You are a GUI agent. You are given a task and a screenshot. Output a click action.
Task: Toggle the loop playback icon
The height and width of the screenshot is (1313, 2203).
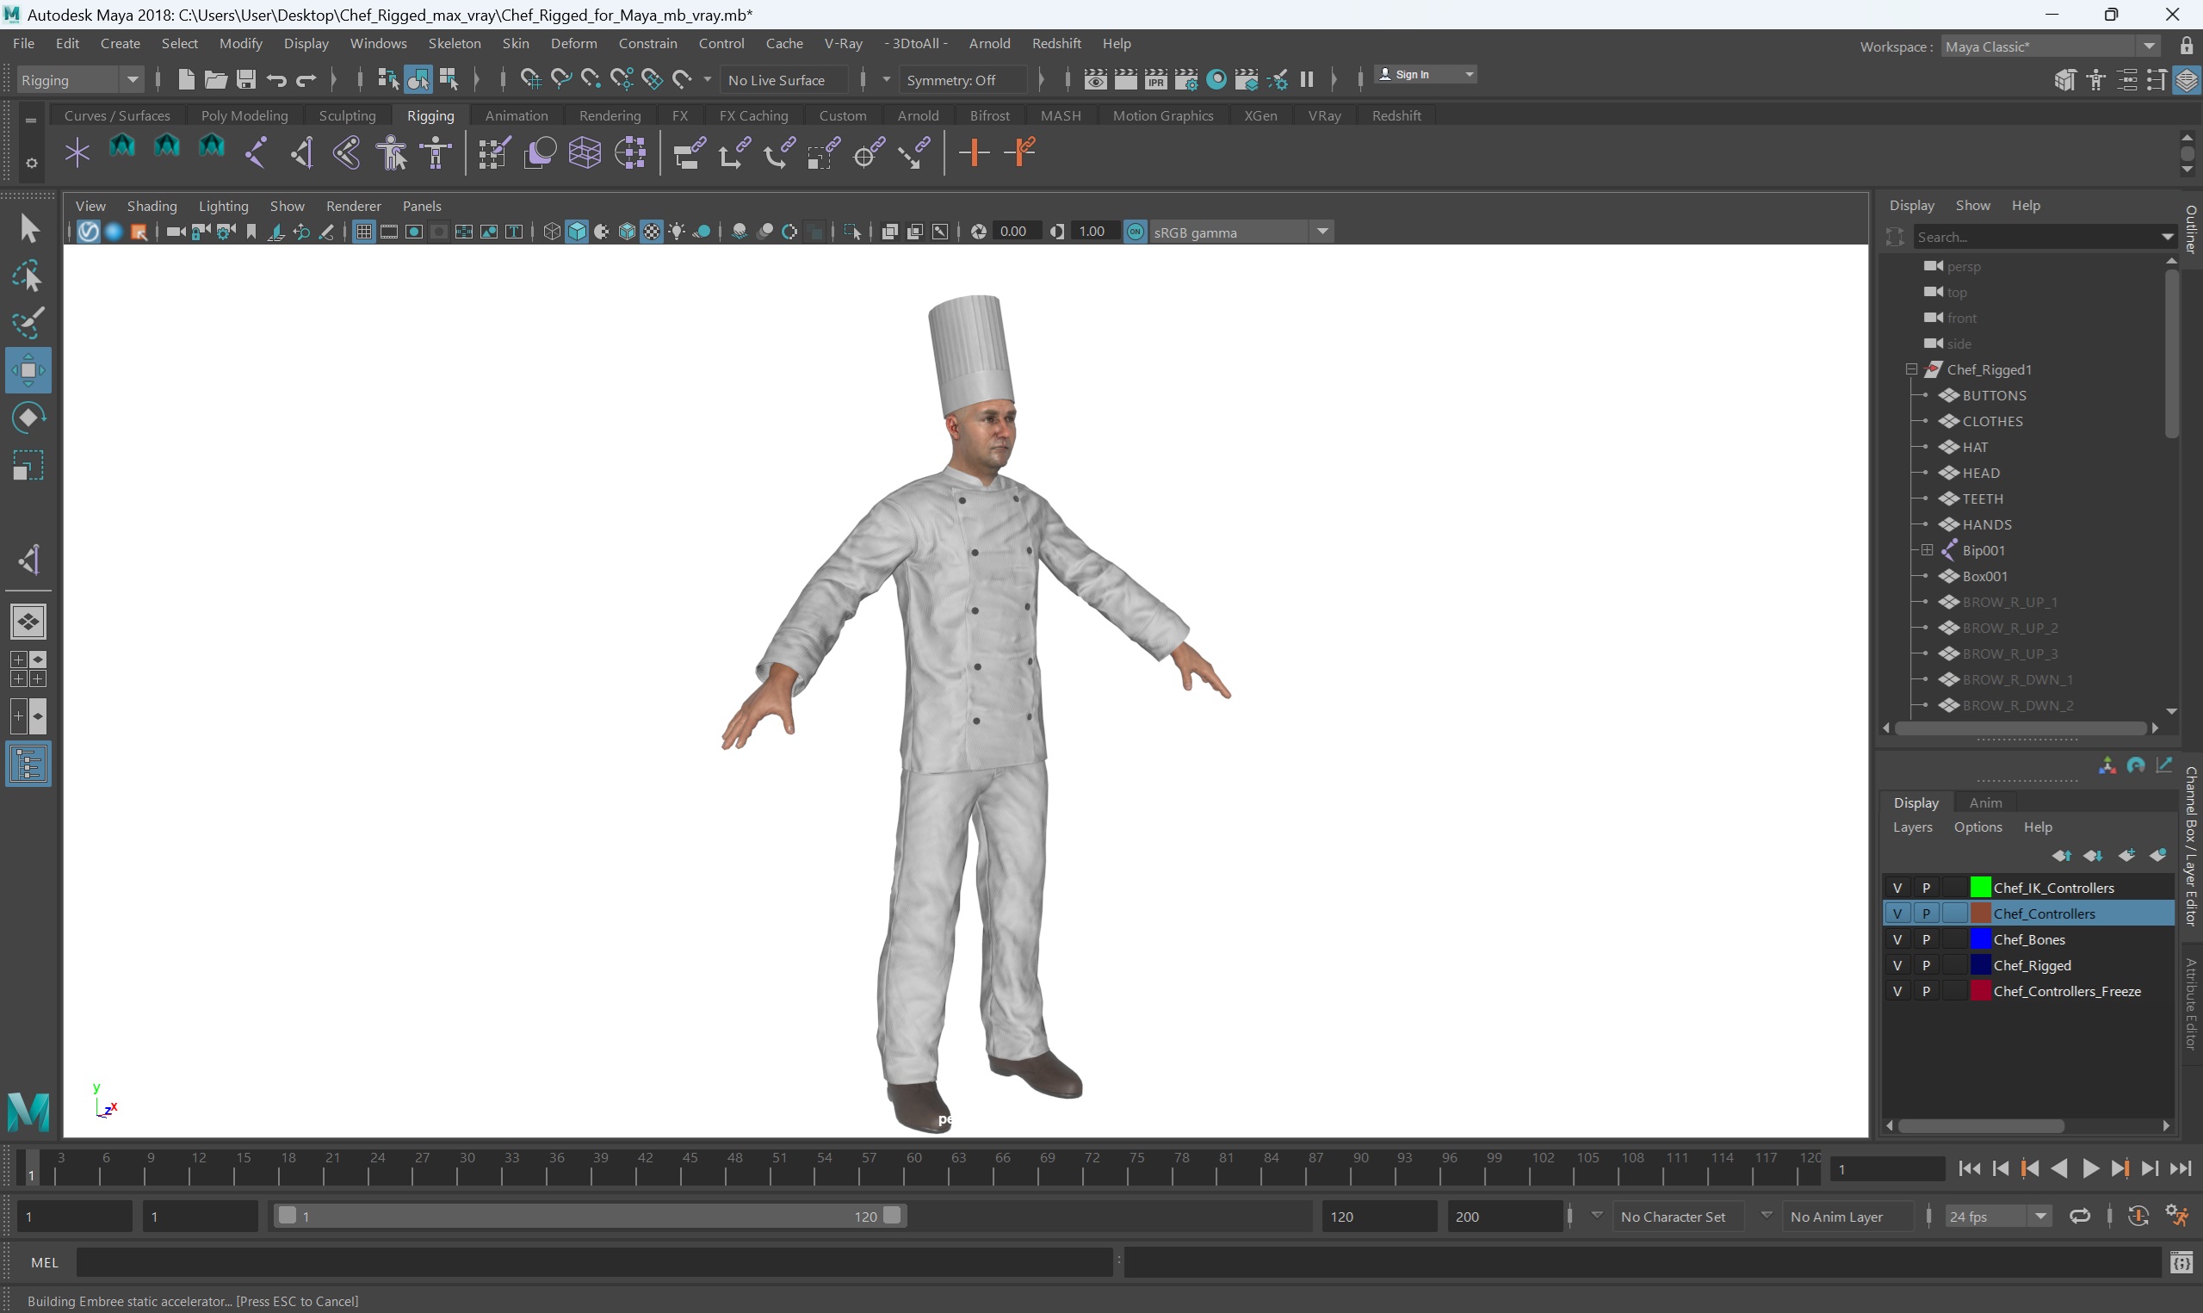pyautogui.click(x=2080, y=1217)
